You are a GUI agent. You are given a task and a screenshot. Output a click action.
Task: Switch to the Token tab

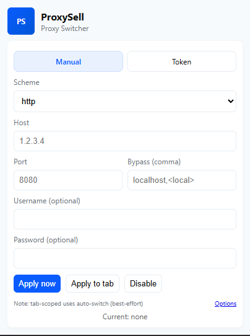pos(181,61)
